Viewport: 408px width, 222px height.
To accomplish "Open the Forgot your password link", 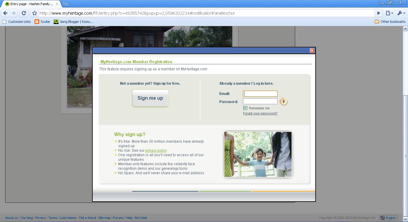I will coord(260,113).
